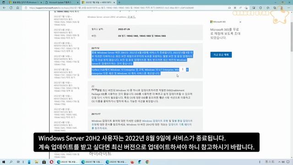The image size is (293, 165).
Task: Open the Windows Start menu
Action: tap(4, 162)
